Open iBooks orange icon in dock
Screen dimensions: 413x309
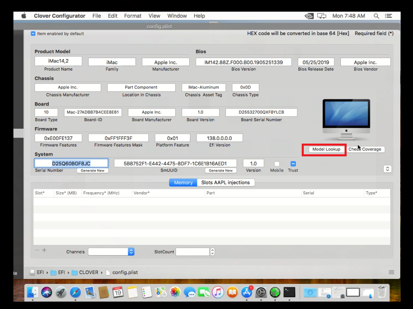232,292
